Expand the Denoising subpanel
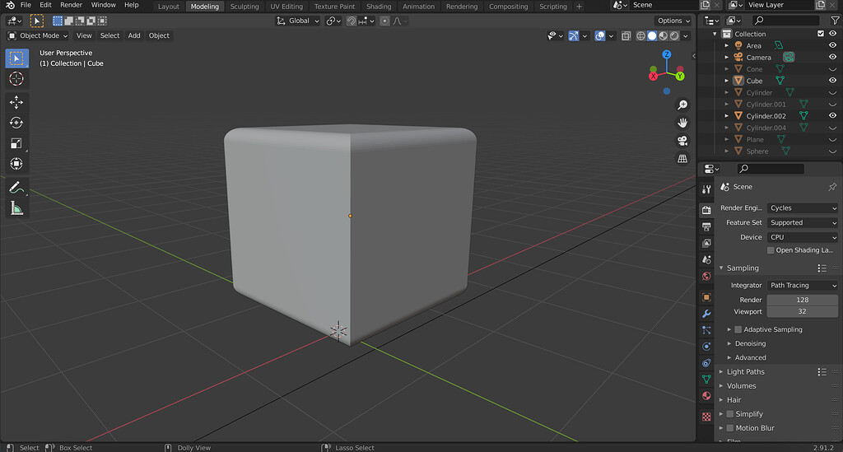The width and height of the screenshot is (843, 452). click(729, 343)
